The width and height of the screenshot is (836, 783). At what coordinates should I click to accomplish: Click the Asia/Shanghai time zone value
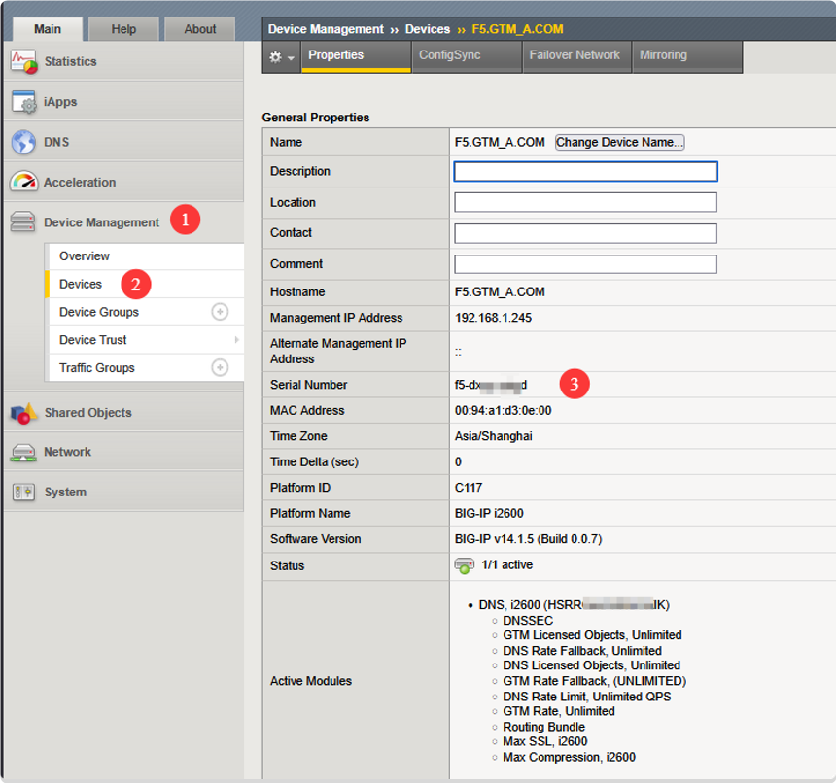(x=493, y=436)
